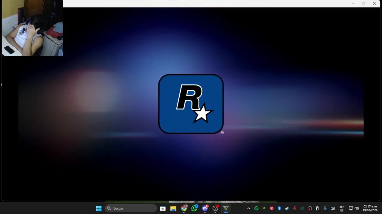This screenshot has height=214, width=382.
Task: Click the microphone tray icon
Action: 325,208
